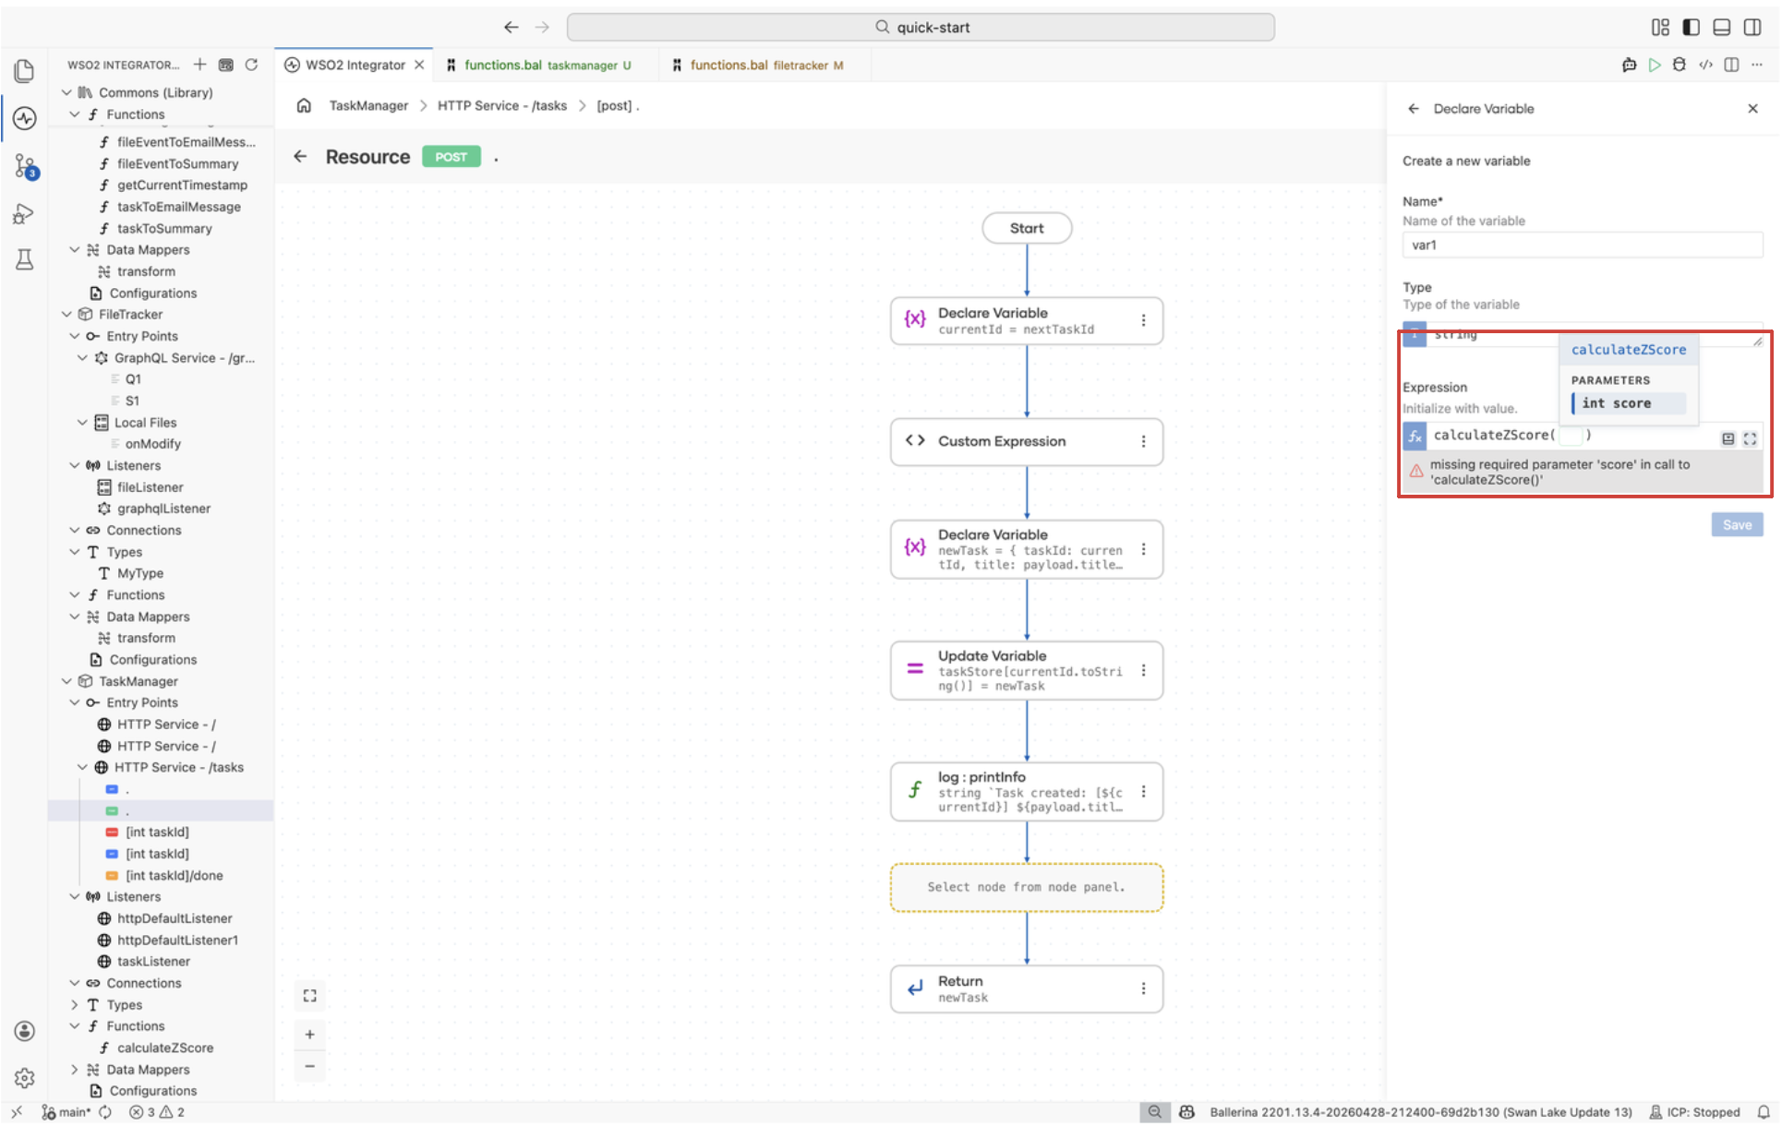Select int score parameter in tooltip
Image resolution: width=1782 pixels, height=1126 pixels.
click(x=1628, y=403)
